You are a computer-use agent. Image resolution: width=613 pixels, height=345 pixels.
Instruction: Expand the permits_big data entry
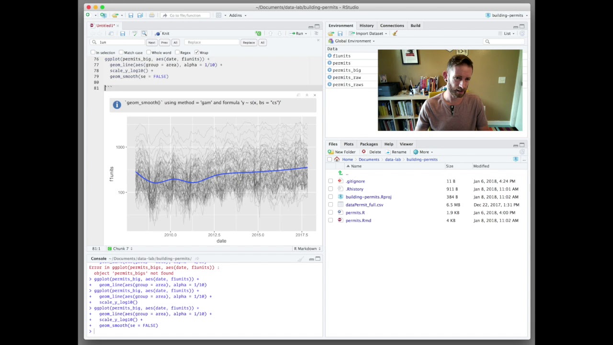[x=329, y=70]
